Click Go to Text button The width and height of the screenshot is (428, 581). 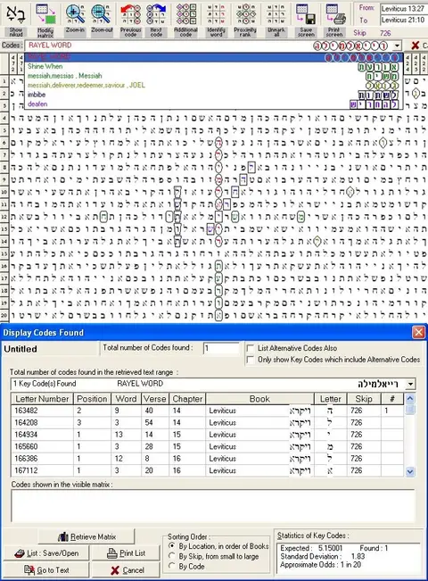click(x=46, y=570)
